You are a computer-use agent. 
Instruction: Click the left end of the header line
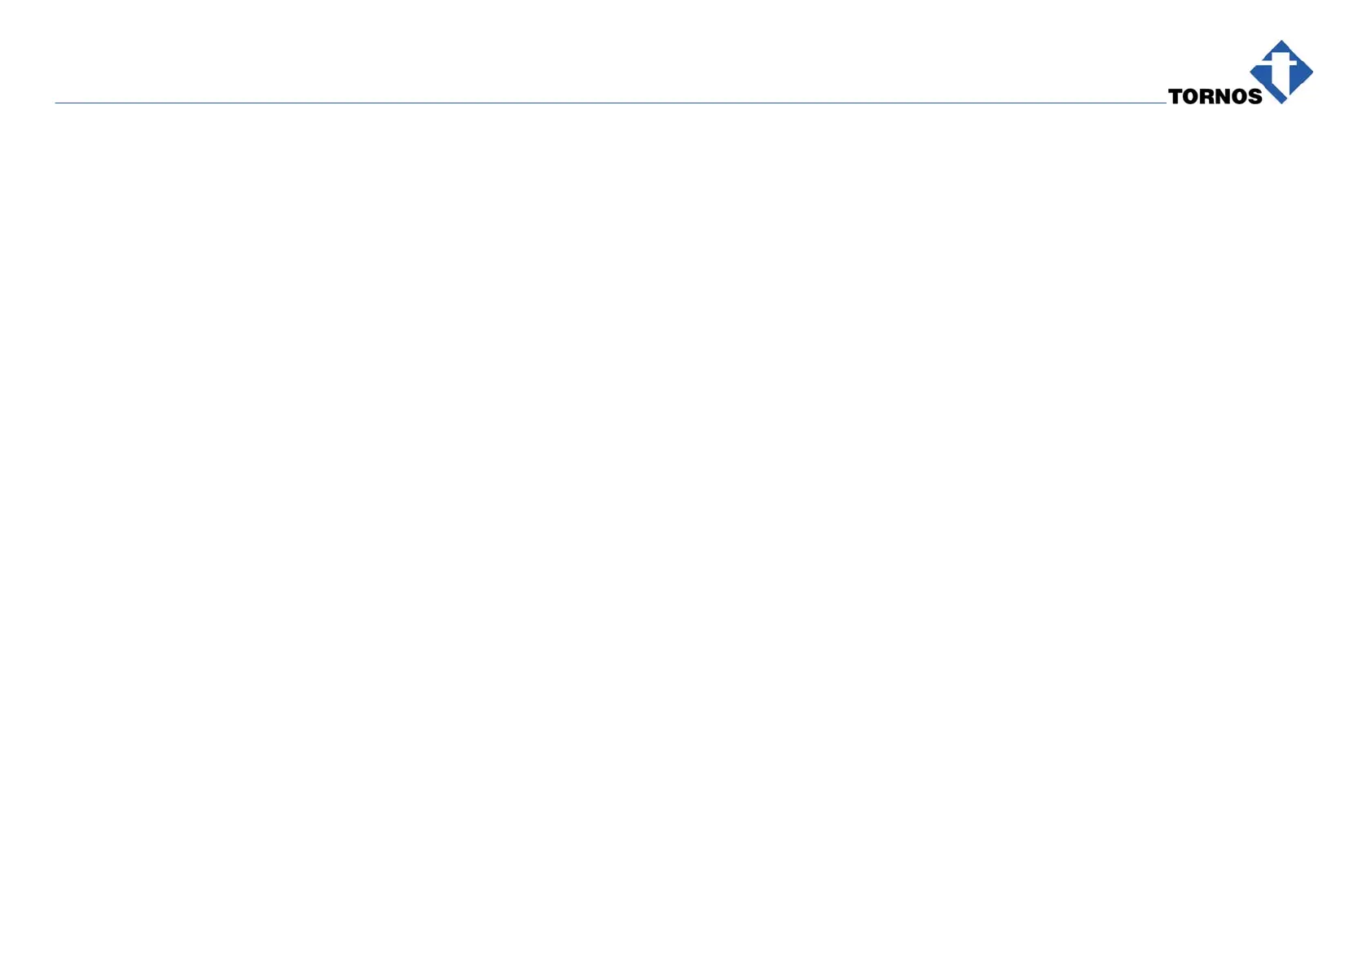tap(57, 103)
